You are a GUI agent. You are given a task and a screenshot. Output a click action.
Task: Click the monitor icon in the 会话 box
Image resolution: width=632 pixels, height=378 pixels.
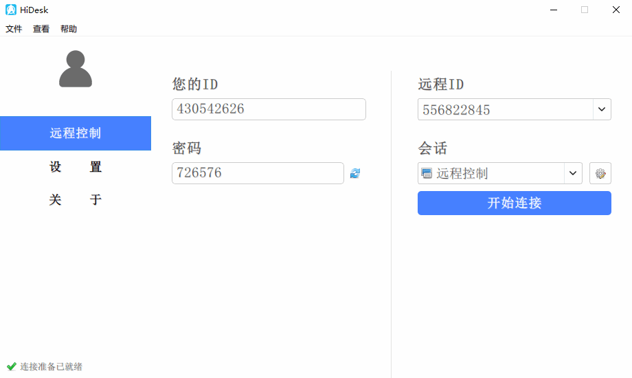427,174
